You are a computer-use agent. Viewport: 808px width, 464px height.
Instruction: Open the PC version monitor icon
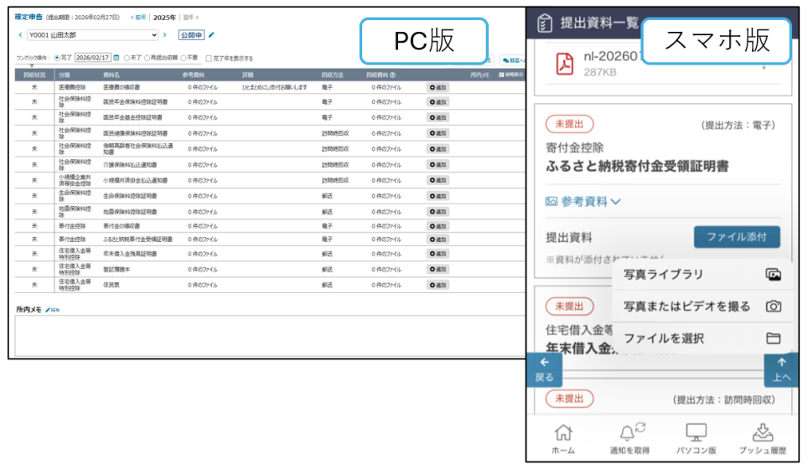pos(696,432)
